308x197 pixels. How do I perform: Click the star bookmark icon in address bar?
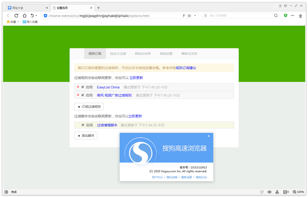point(189,16)
